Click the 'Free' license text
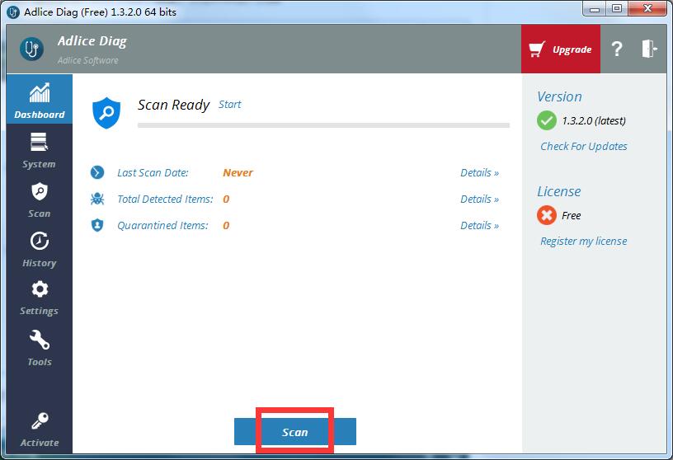This screenshot has height=460, width=673. point(572,215)
